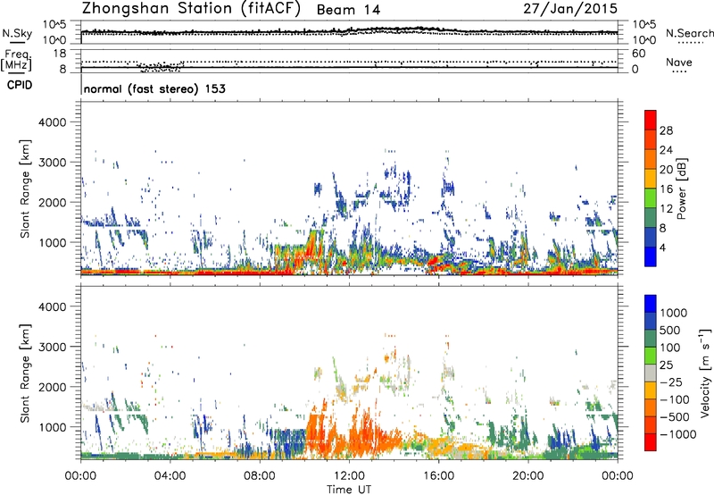Click the '4' power colorbar tick value
Image resolution: width=714 pixels, height=495 pixels.
663,248
